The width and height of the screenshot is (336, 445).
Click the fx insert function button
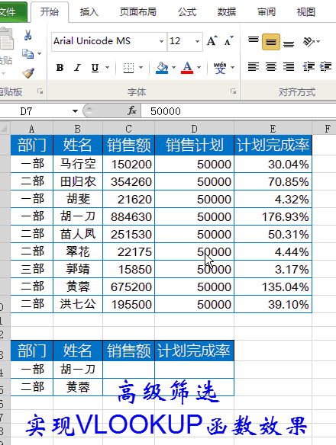pyautogui.click(x=132, y=110)
